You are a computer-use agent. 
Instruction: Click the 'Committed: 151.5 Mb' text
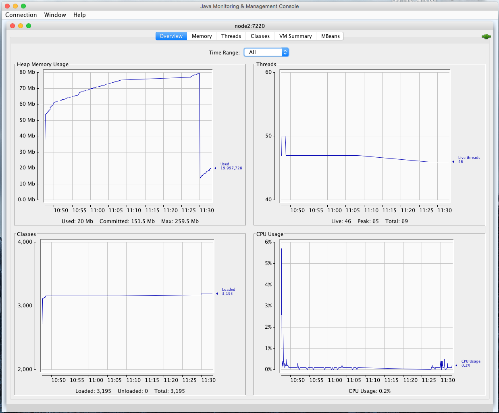(x=127, y=221)
